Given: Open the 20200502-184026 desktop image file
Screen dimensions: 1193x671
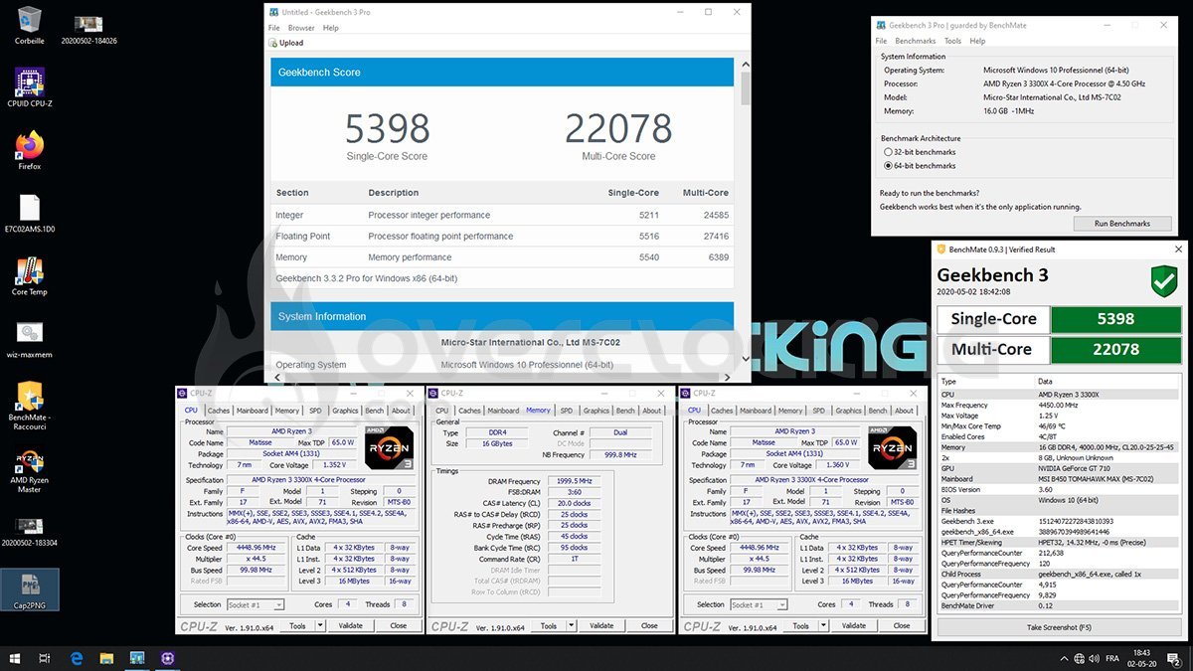Looking at the screenshot, I should pyautogui.click(x=88, y=29).
